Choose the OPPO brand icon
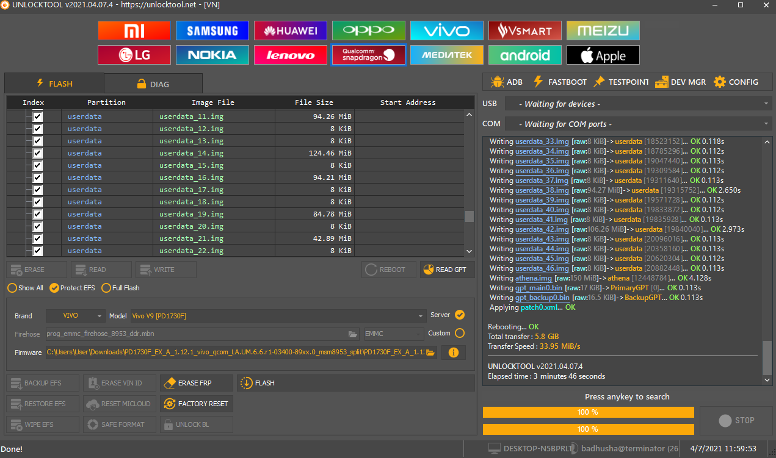This screenshot has height=458, width=776. (x=369, y=30)
